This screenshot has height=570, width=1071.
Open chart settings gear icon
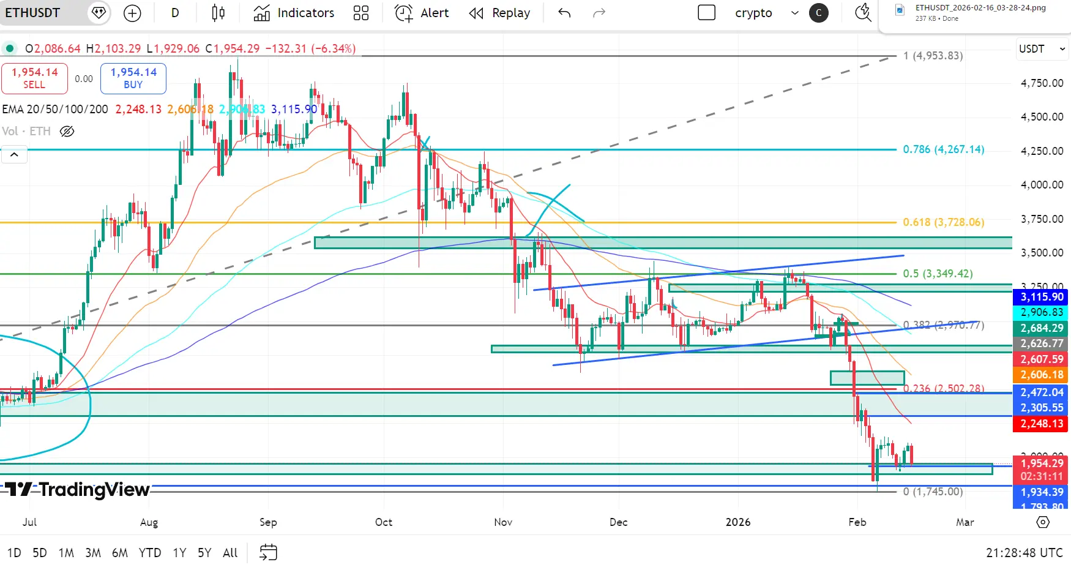pyautogui.click(x=1043, y=522)
